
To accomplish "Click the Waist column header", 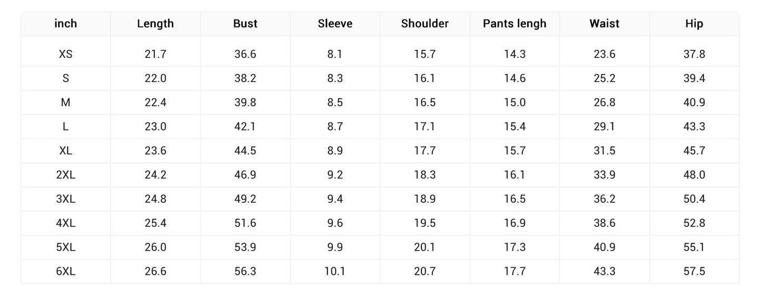I will [605, 24].
